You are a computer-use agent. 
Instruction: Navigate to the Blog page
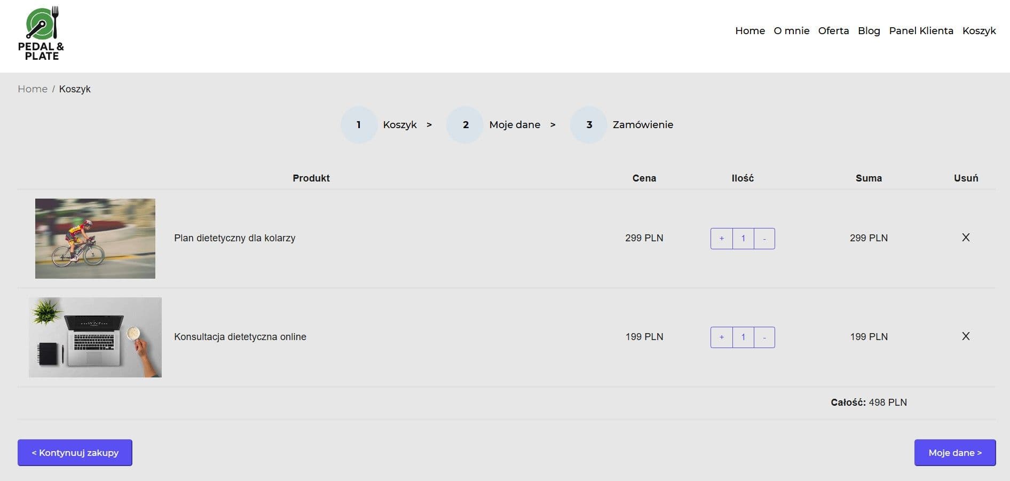coord(869,31)
